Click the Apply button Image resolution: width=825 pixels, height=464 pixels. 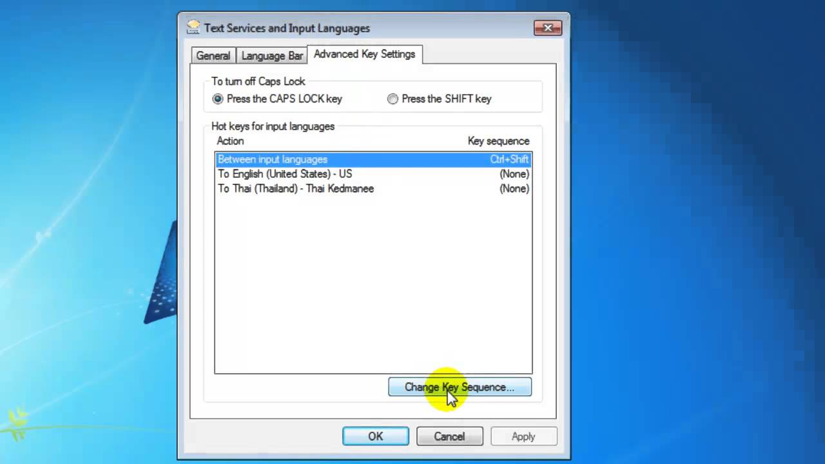(523, 436)
